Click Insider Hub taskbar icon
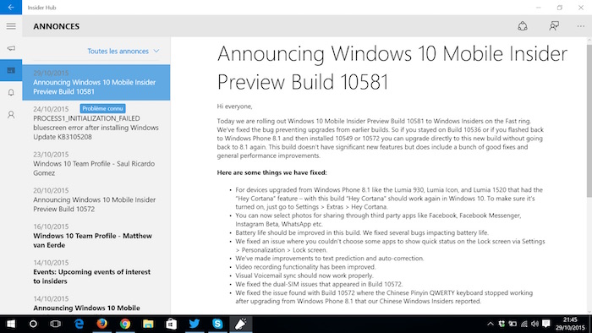 [241, 324]
